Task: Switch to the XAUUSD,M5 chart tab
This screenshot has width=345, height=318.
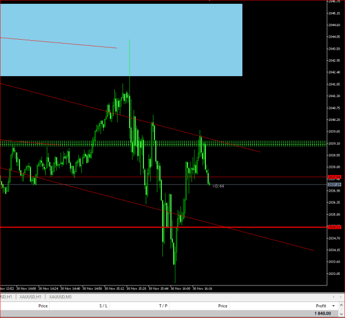Action: click(60, 297)
